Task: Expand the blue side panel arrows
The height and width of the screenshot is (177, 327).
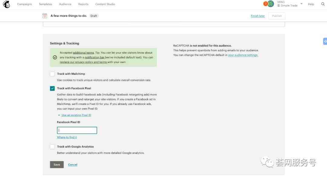Action: (x=325, y=41)
